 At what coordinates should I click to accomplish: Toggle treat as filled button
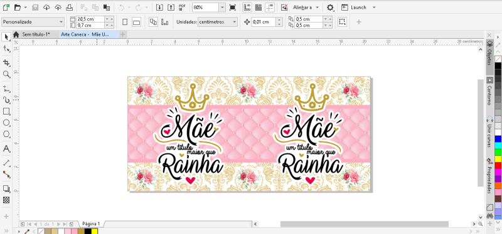coord(342,22)
